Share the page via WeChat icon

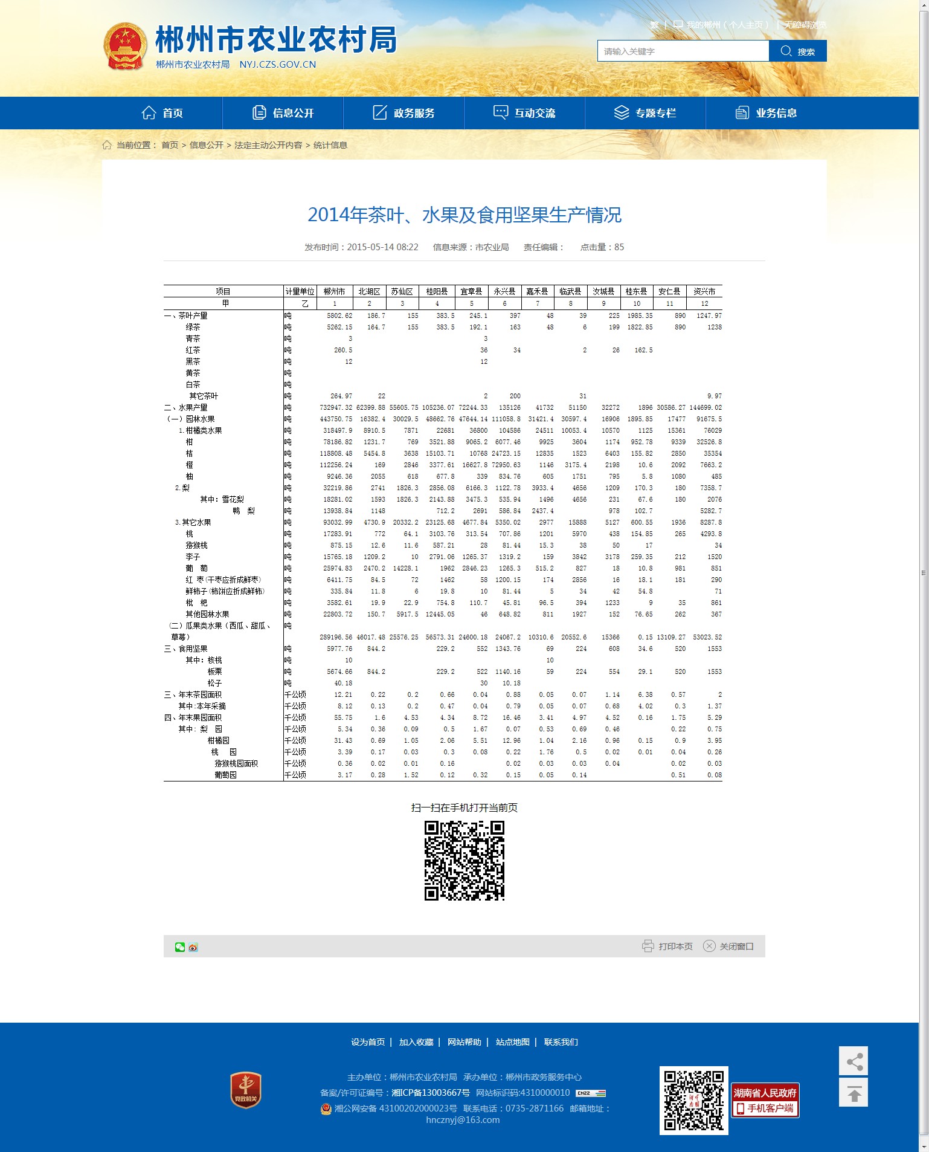[180, 947]
